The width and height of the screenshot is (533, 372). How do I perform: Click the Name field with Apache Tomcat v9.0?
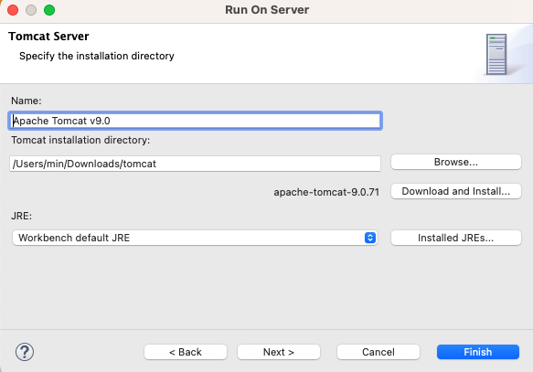click(195, 121)
